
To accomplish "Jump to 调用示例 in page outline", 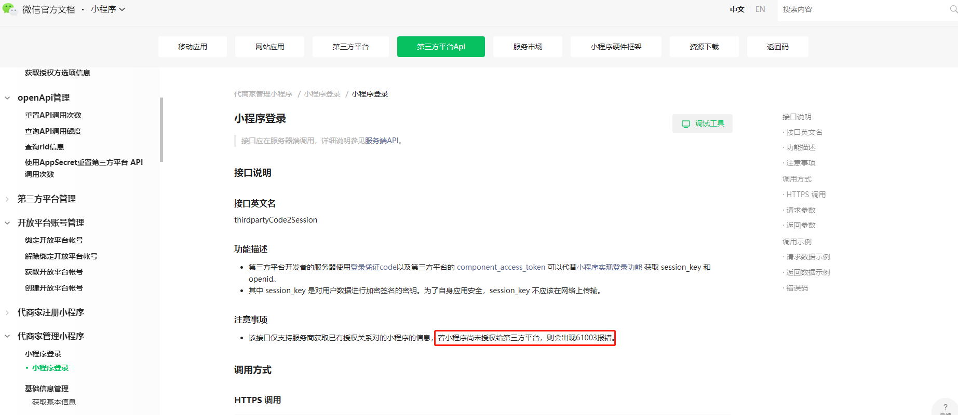I will tap(797, 242).
